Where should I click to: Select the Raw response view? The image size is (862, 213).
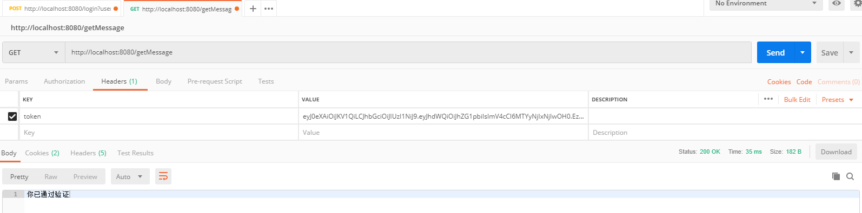(x=51, y=176)
